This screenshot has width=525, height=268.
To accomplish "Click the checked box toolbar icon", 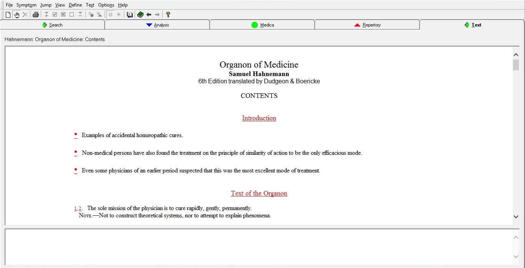I will (55, 15).
